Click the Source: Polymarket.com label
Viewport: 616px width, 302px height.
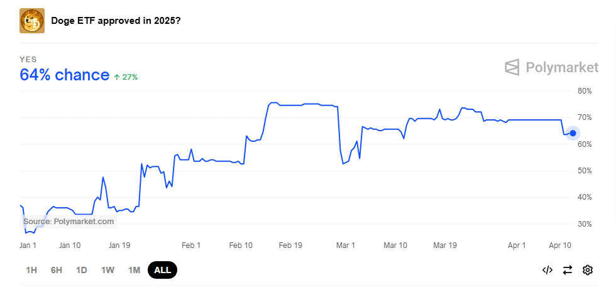coord(69,222)
